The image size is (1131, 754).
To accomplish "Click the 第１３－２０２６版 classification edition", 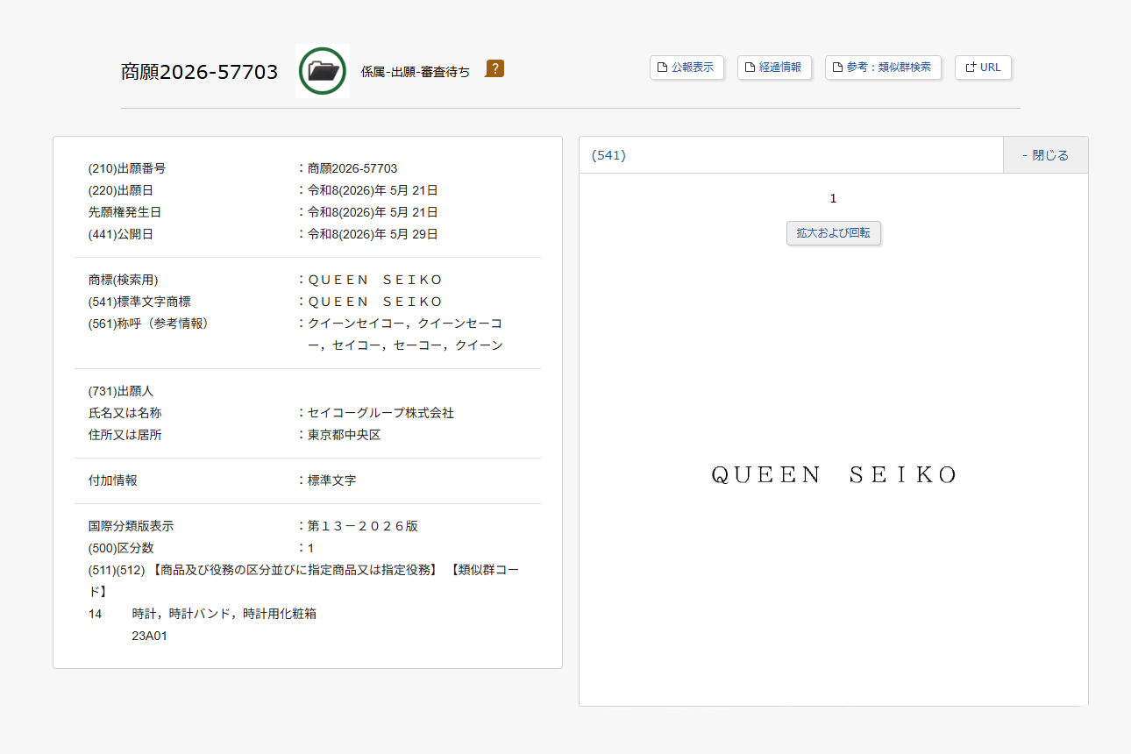I will (x=362, y=526).
